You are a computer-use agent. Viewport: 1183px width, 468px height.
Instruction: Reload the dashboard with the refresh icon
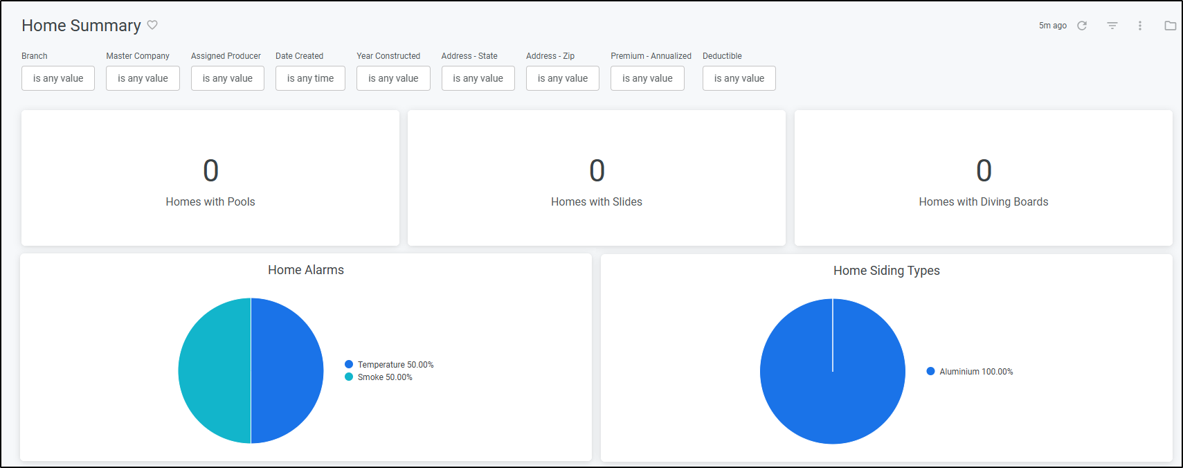(1082, 26)
